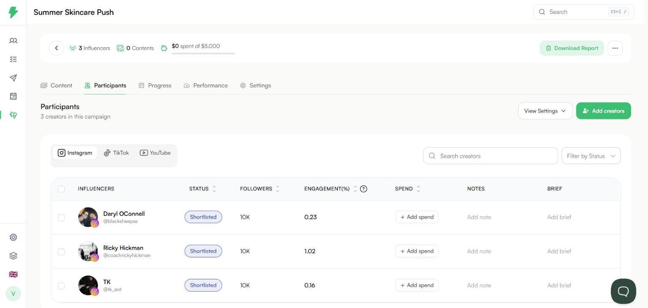Viewport: 648px width, 308px height.
Task: Switch to the Progress tab
Action: point(155,86)
